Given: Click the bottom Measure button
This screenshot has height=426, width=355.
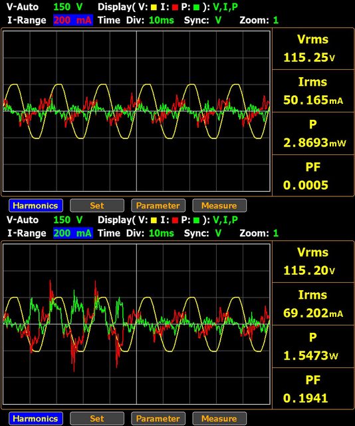Looking at the screenshot, I should [x=219, y=419].
